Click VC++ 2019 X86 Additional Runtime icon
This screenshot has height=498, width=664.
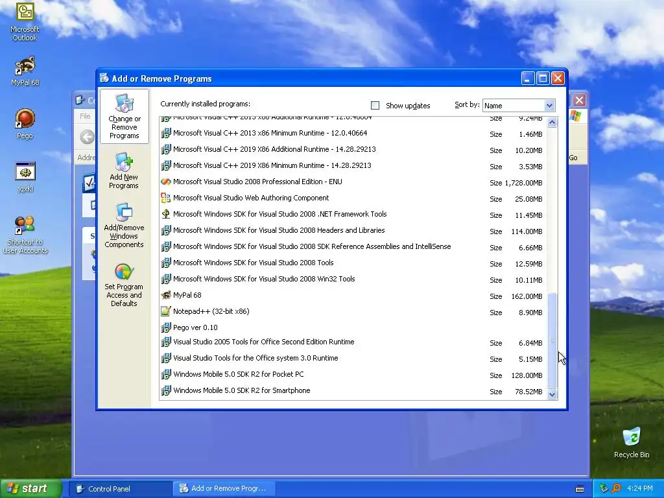[165, 149]
